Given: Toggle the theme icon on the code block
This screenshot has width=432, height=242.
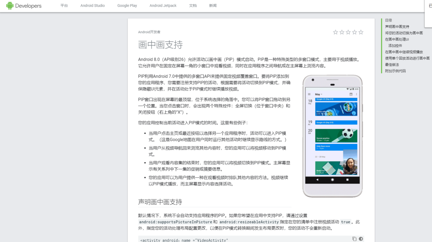Looking at the screenshot, I should coord(361,239).
